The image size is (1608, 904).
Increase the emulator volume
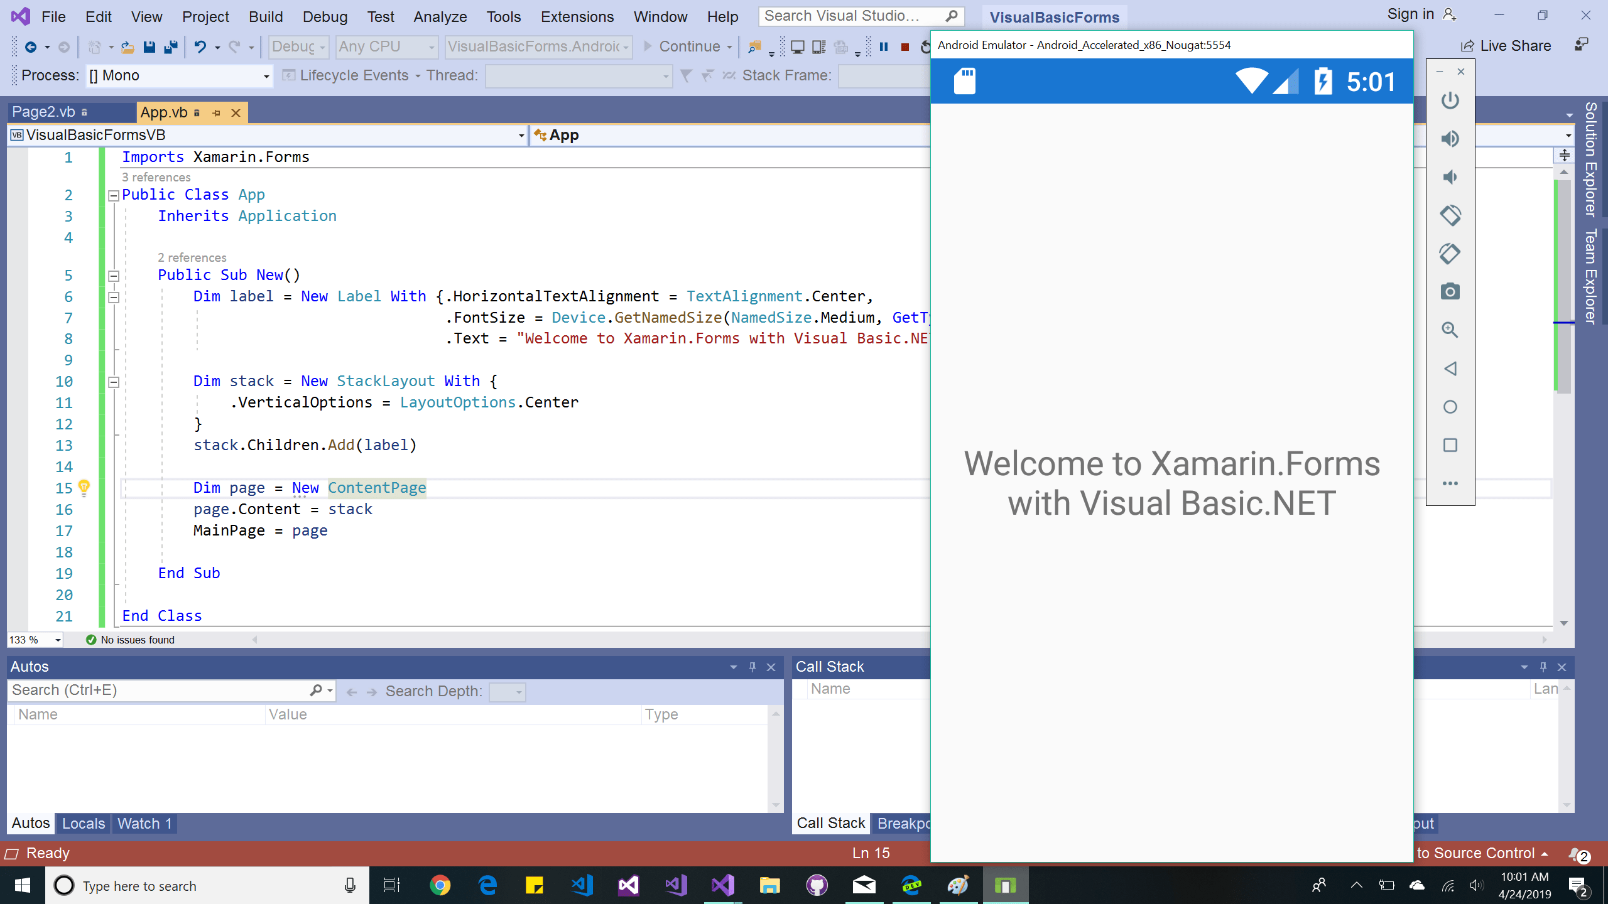1450,139
